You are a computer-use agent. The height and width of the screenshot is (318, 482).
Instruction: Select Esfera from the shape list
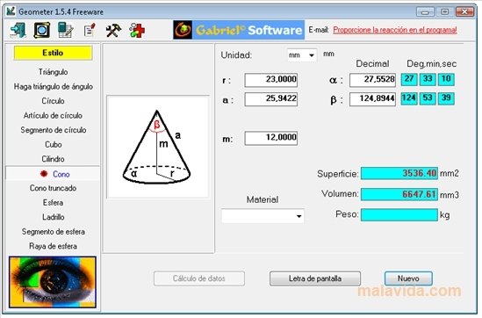[54, 203]
